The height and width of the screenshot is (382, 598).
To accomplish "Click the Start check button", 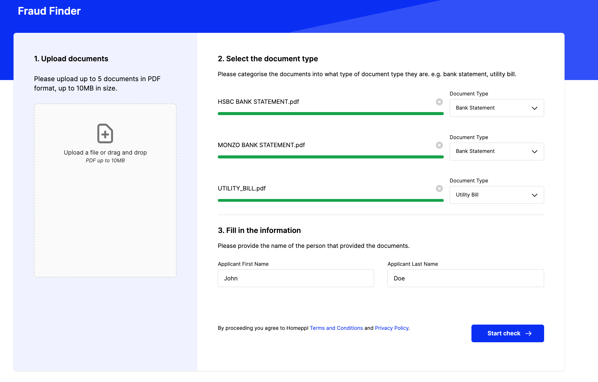I will point(507,333).
